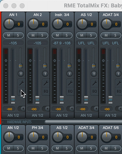Click the AN 1 channel name label
122x154 pixels.
[13, 15]
